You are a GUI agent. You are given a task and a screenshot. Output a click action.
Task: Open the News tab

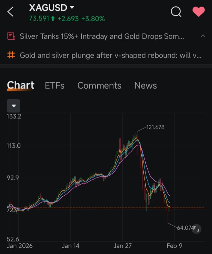pos(146,85)
